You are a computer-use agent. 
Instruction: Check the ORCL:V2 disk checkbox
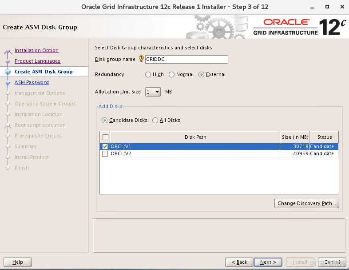point(105,153)
